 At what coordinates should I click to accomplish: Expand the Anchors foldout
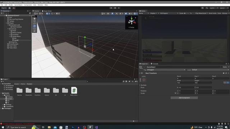coord(140,85)
